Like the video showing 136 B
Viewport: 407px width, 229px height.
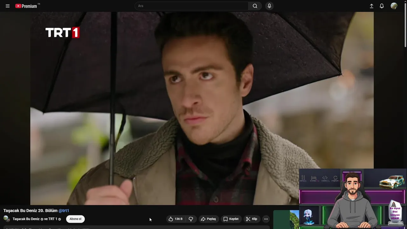176,219
